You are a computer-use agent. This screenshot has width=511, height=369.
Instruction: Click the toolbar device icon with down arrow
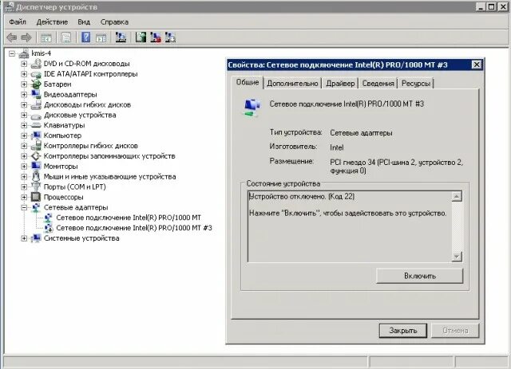pyautogui.click(x=170, y=37)
